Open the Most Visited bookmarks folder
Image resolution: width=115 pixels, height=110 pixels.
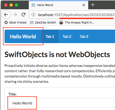pyautogui.click(x=18, y=22)
